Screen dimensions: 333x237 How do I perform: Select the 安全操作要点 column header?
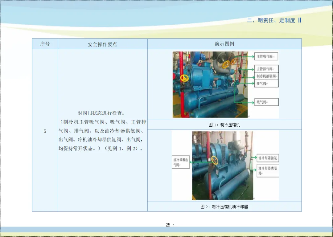[x=103, y=44]
